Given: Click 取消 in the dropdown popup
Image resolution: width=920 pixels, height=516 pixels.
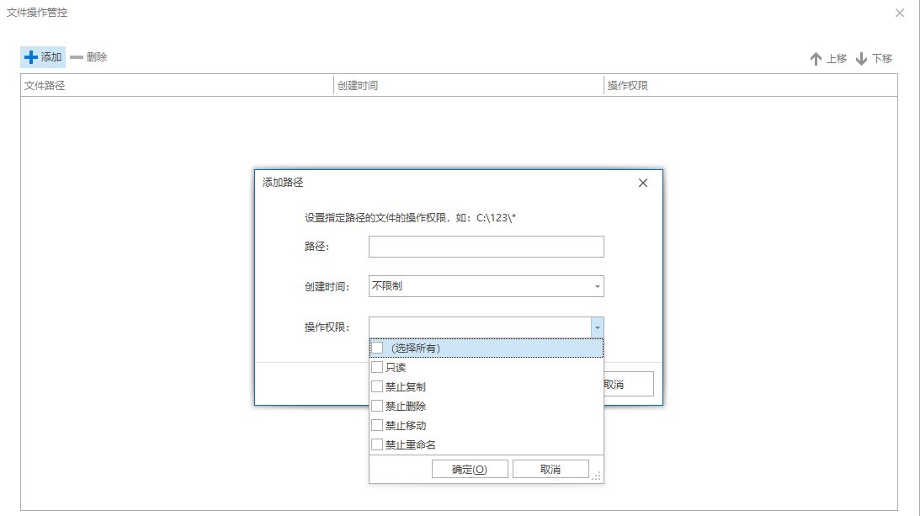Looking at the screenshot, I should point(550,470).
